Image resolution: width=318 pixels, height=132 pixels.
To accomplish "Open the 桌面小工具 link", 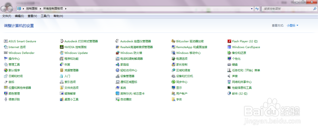I will tap(71, 99).
